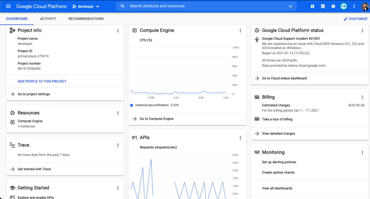Click the CPU utilization chart line
This screenshot has height=199, width=370.
tap(178, 92)
